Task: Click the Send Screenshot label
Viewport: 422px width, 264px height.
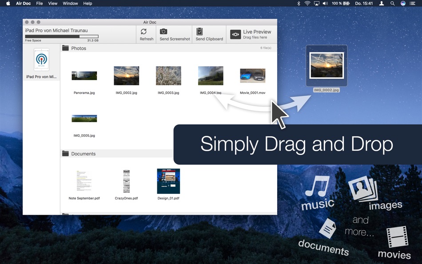Action: click(x=175, y=39)
